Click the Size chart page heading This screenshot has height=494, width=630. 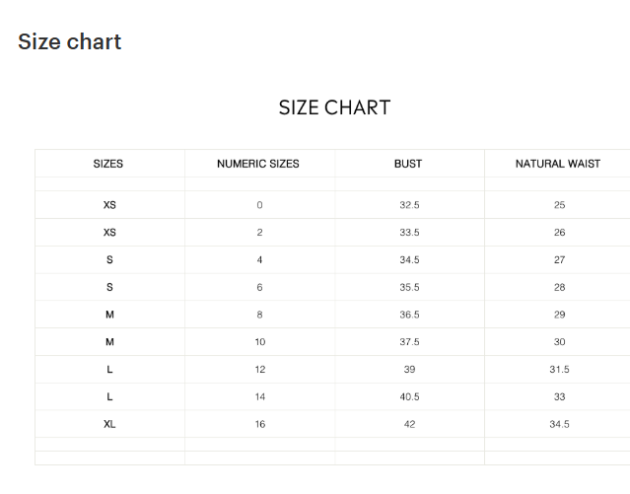tap(70, 41)
